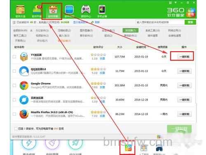Image resolution: width=206 pixels, height=155 pixels.
Task: Click the small colorful status bar icon
Action: 159,136
